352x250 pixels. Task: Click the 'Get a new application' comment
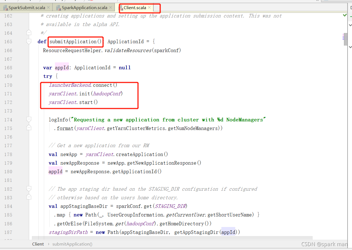pos(99,146)
